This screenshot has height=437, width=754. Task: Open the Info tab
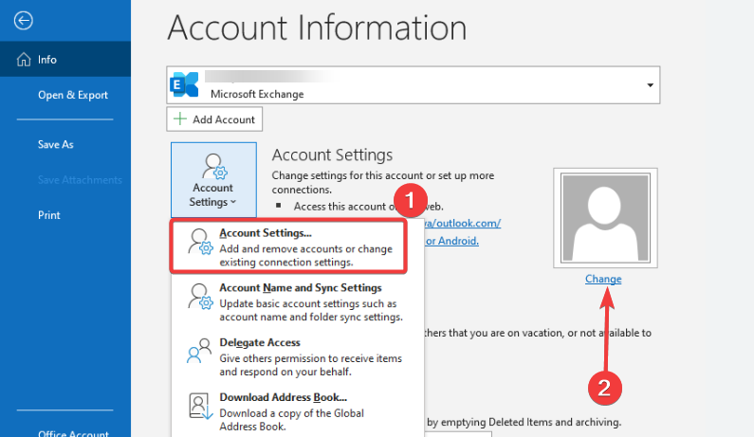tap(65, 59)
